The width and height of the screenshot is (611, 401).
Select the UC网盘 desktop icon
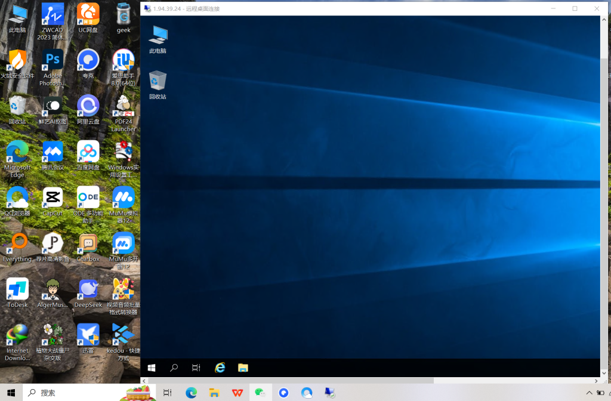tap(88, 18)
